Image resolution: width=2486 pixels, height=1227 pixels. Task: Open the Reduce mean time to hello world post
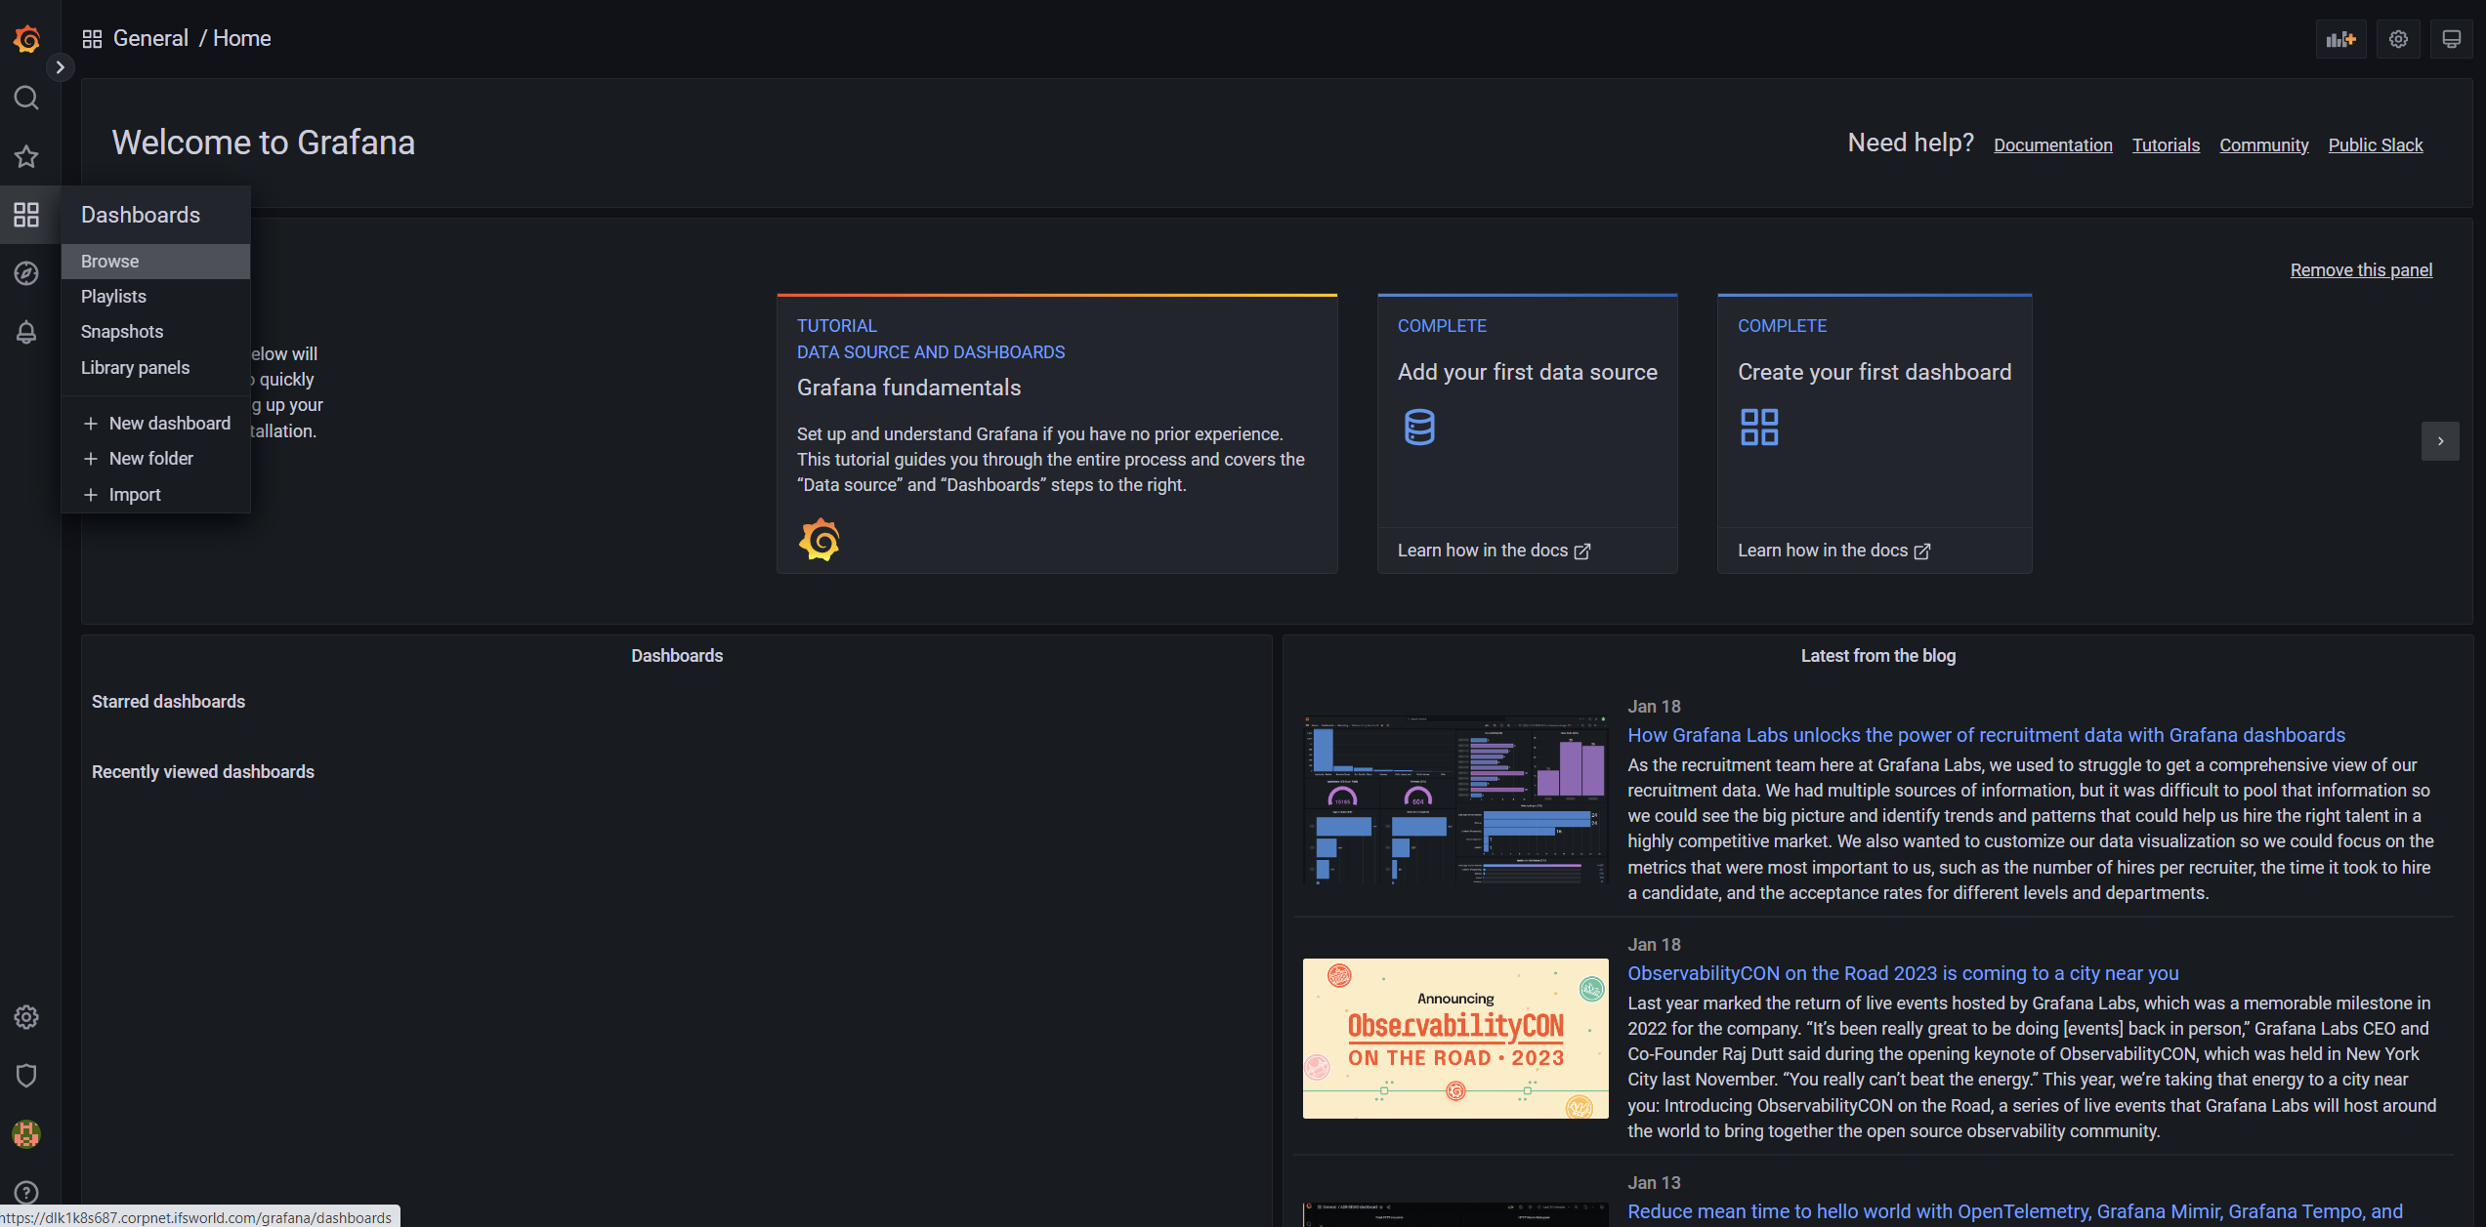2014,1211
